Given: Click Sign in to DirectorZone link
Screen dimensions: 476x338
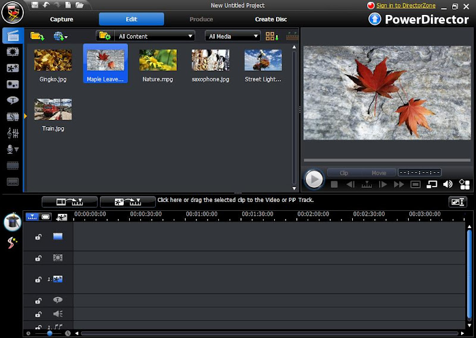Looking at the screenshot, I should coord(405,5).
